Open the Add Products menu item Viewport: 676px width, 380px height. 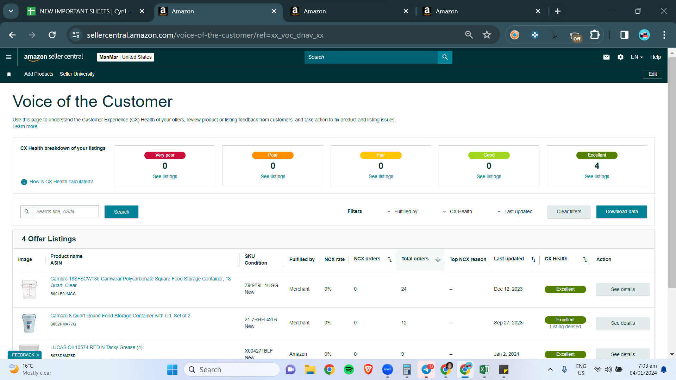click(x=39, y=74)
